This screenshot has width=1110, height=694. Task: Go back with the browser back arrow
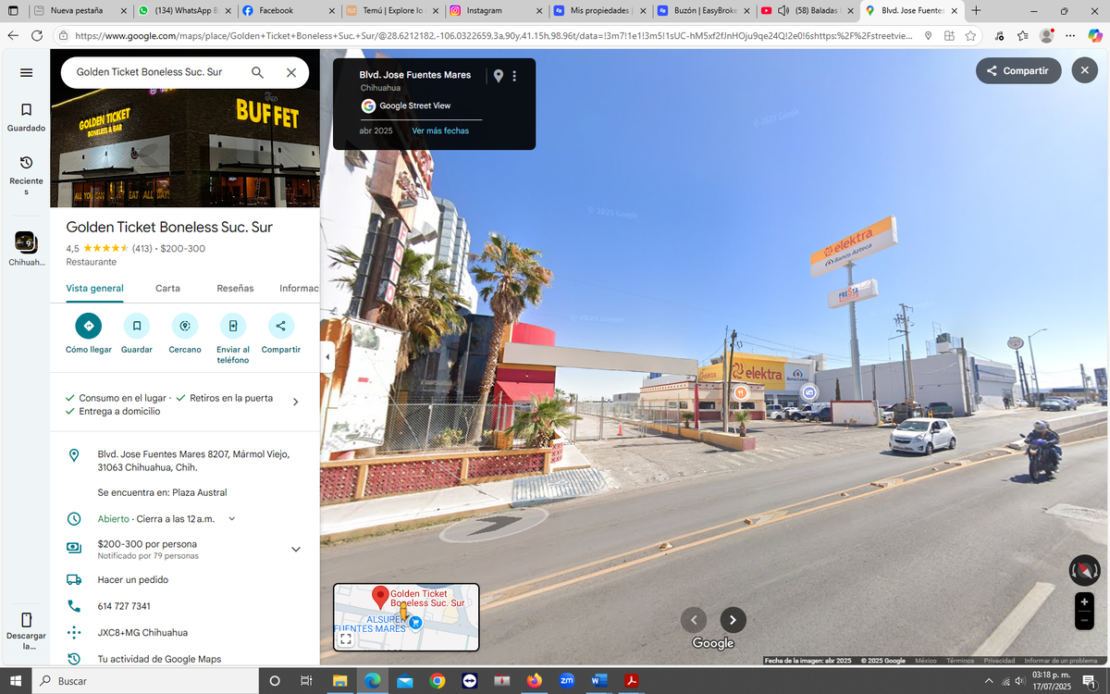(12, 35)
